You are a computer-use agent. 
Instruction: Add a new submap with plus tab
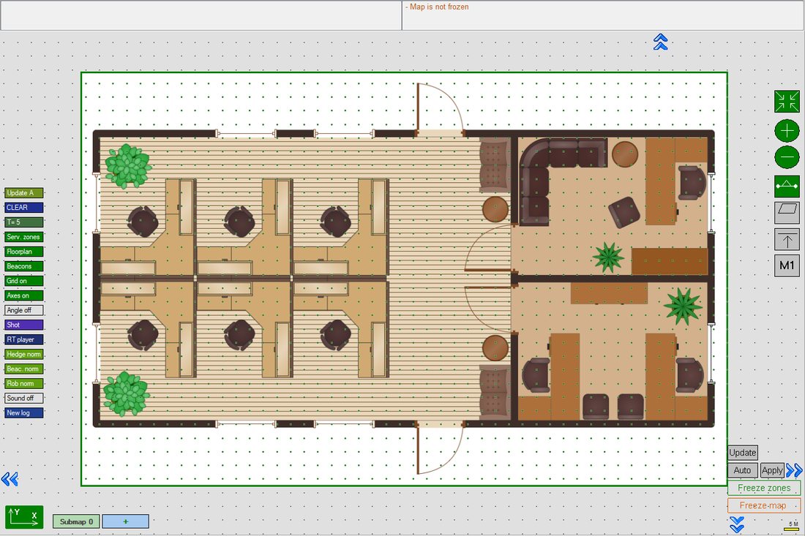point(126,521)
